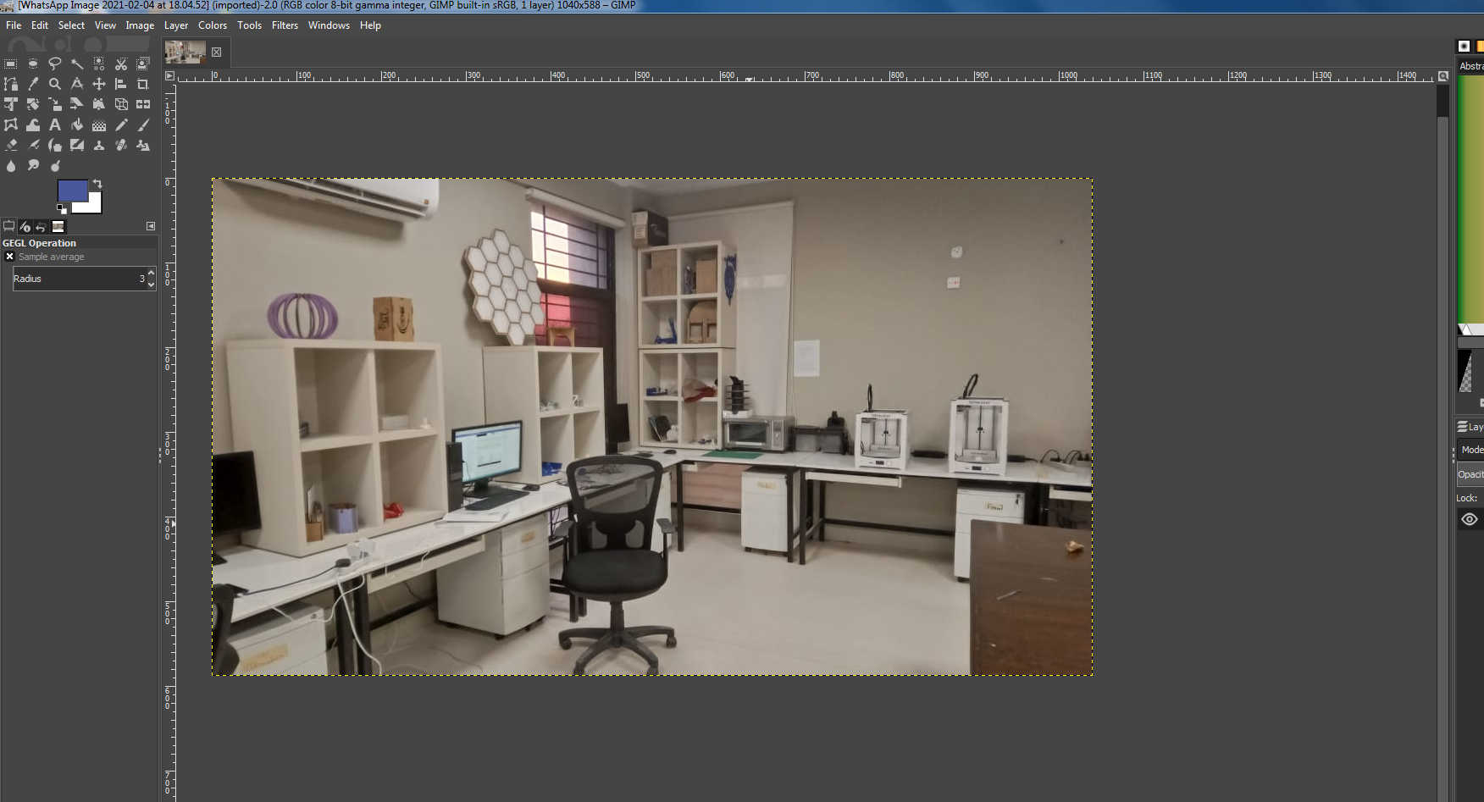
Task: Select the Alignment tool
Action: pyautogui.click(x=121, y=84)
